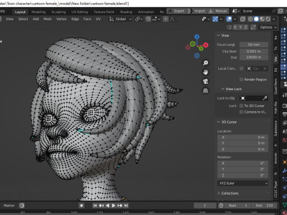Screen dimensions: 287x215
Task: Select material preview shading mode
Action: pyautogui.click(x=262, y=19)
